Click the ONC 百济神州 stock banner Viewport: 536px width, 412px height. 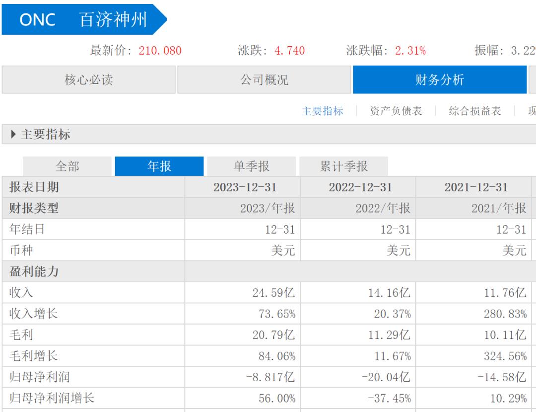[x=84, y=19]
